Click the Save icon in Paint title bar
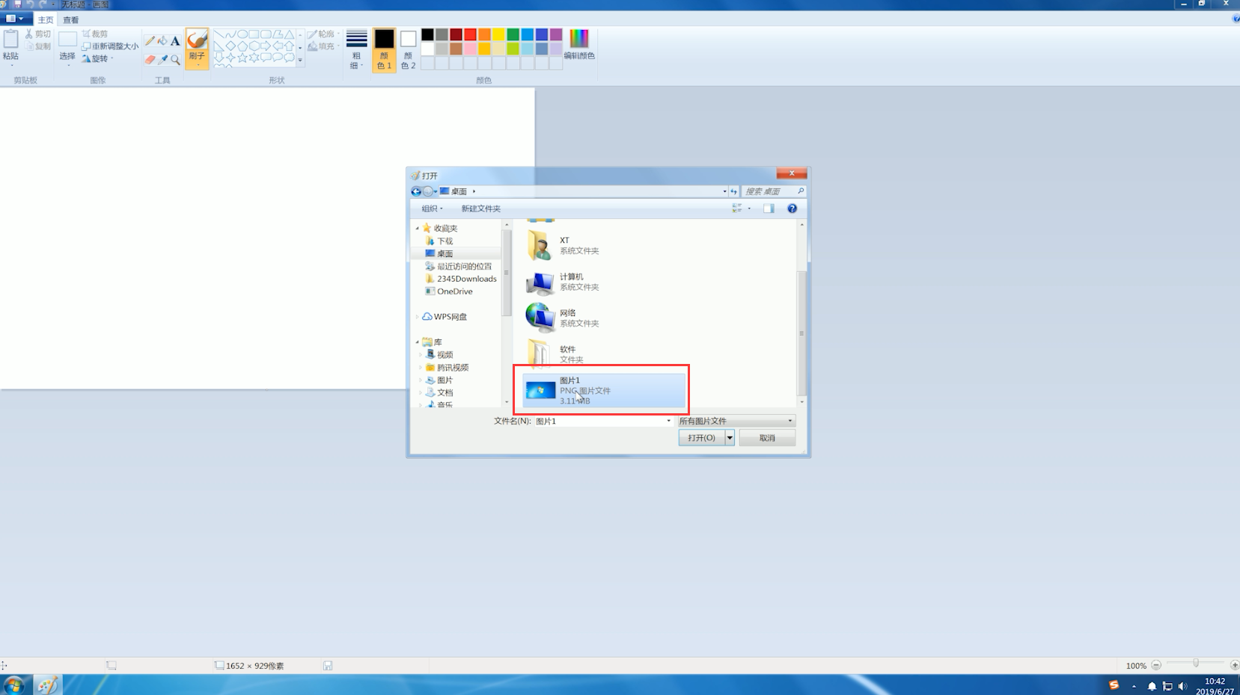1240x695 pixels. 17,4
